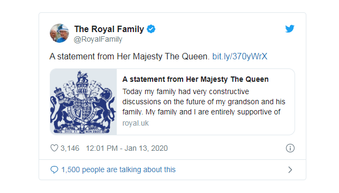Open The Royal Family profile avatar
The height and width of the screenshot is (193, 339).
coord(59,33)
